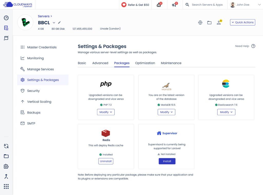
Task: Click John Doe's avatar picture
Action: click(232, 5)
